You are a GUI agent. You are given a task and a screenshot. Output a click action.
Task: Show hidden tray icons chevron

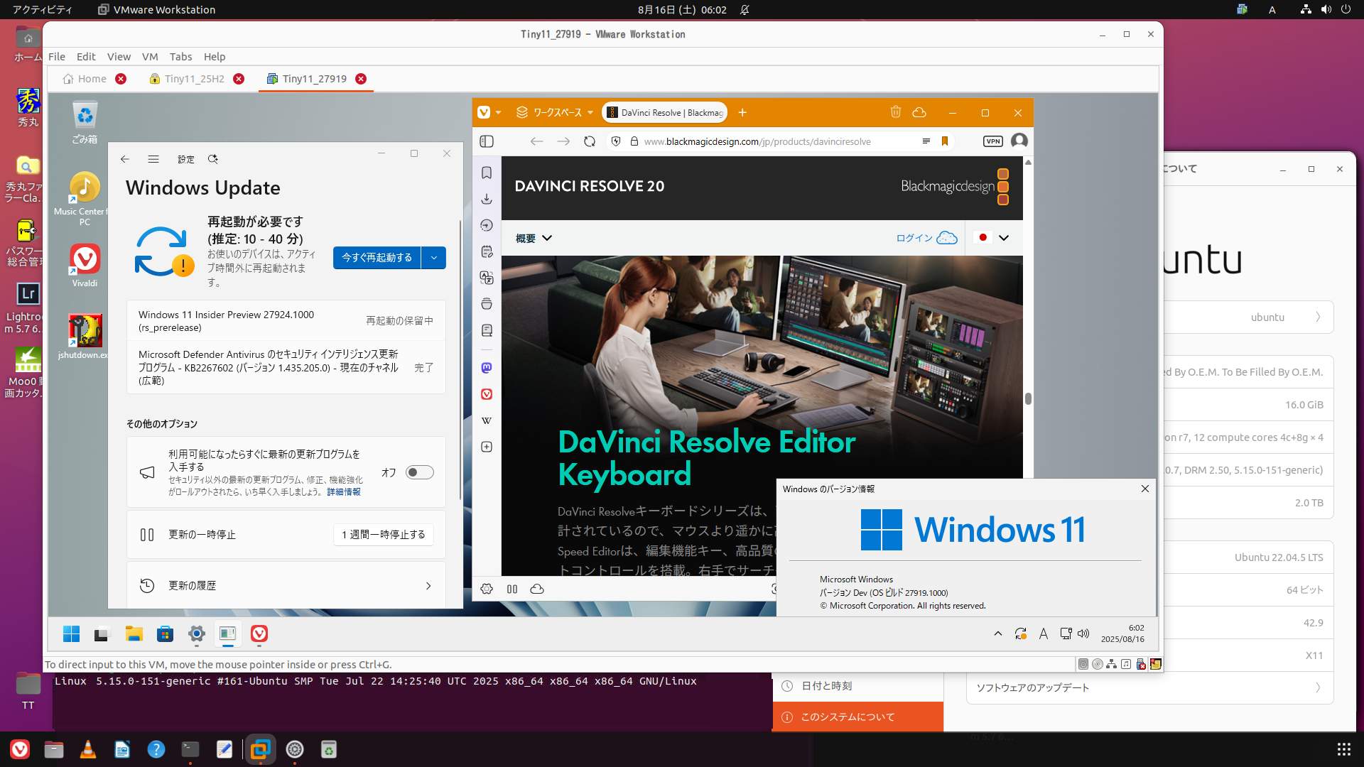[998, 633]
